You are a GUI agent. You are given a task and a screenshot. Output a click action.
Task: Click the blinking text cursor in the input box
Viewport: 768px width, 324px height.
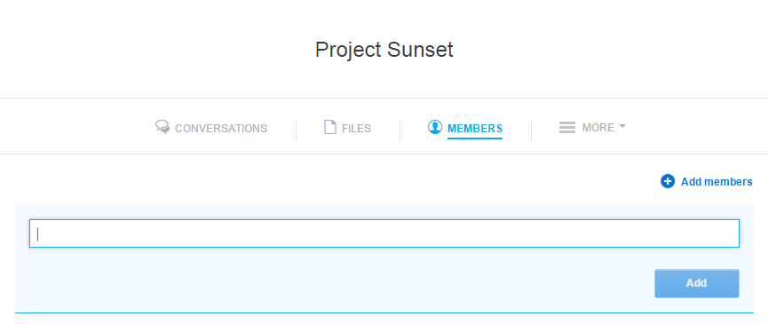click(x=37, y=234)
